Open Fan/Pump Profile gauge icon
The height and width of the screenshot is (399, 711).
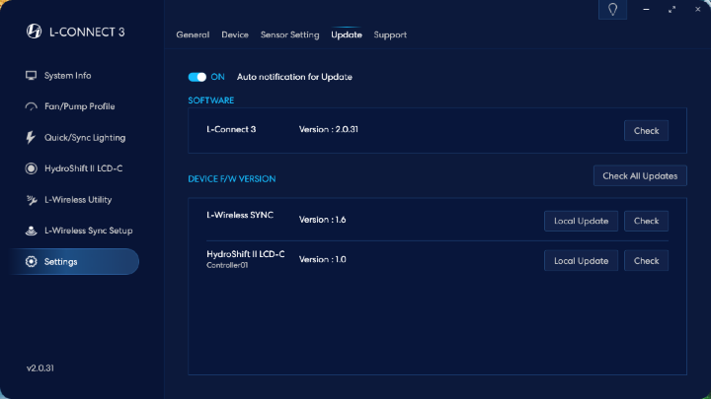[31, 106]
